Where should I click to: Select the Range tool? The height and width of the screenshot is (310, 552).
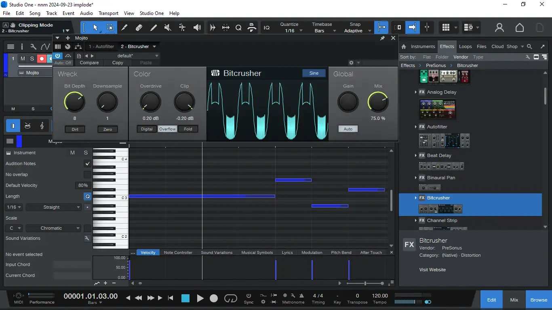tap(110, 27)
